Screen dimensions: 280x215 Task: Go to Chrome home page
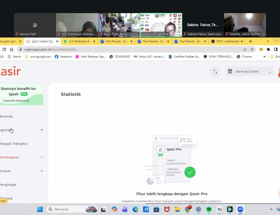coord(12,50)
